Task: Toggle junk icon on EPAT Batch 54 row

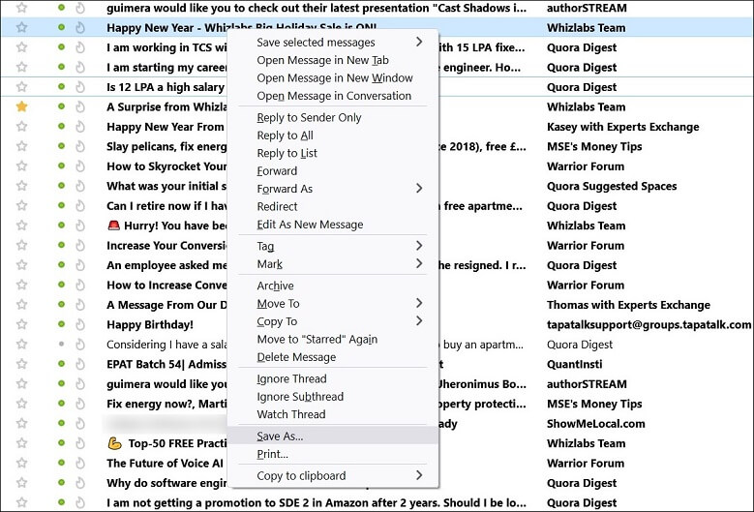Action: click(x=80, y=364)
